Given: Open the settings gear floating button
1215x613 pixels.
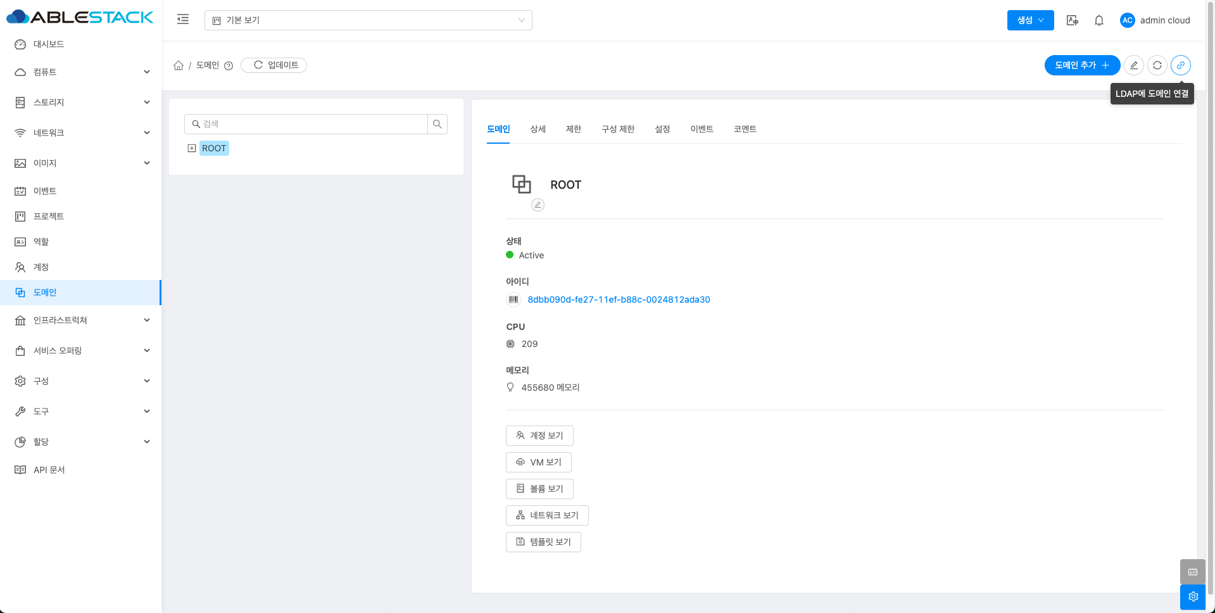Looking at the screenshot, I should (x=1192, y=597).
